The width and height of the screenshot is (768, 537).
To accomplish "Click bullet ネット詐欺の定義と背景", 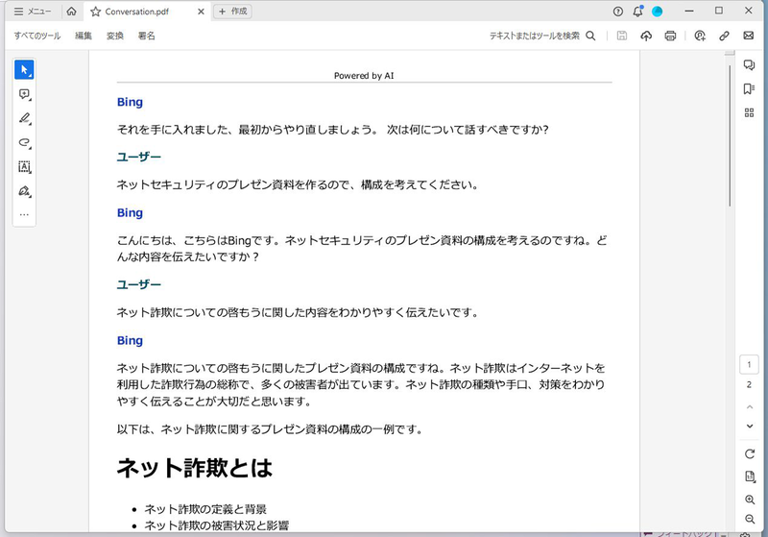I will [x=205, y=509].
